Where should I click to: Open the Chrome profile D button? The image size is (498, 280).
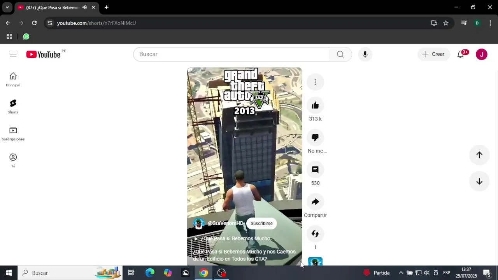tap(477, 23)
